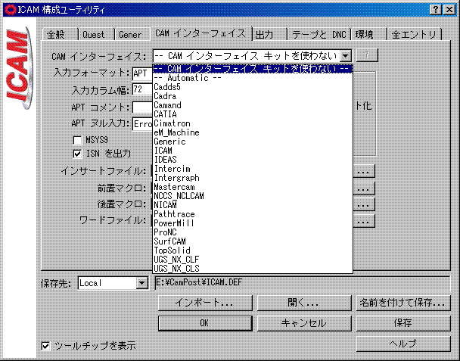This screenshot has width=460, height=361.
Task: Pick PowerMill interface option
Action: tap(253, 223)
